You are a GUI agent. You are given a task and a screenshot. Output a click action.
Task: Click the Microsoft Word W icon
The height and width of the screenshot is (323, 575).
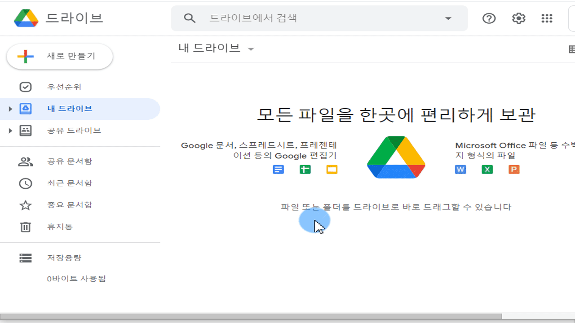coord(460,170)
